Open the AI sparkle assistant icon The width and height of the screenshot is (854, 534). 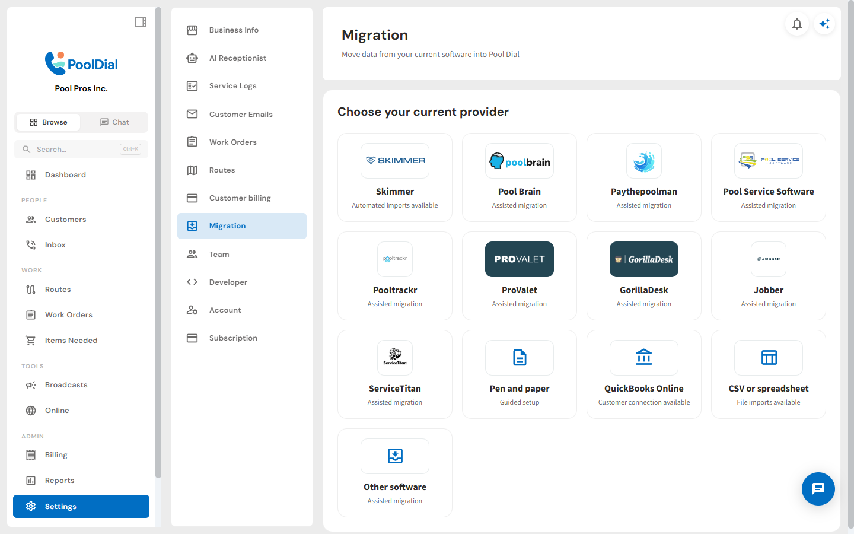[824, 24]
